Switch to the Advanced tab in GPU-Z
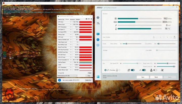This screenshot has width=182, height=104. point(72,19)
